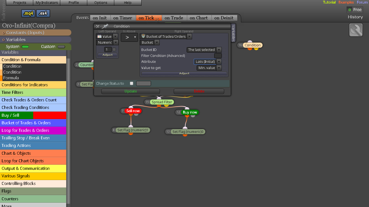This screenshot has width=369, height=207.
Task: Export project as .mq4 file
Action: (x=28, y=13)
